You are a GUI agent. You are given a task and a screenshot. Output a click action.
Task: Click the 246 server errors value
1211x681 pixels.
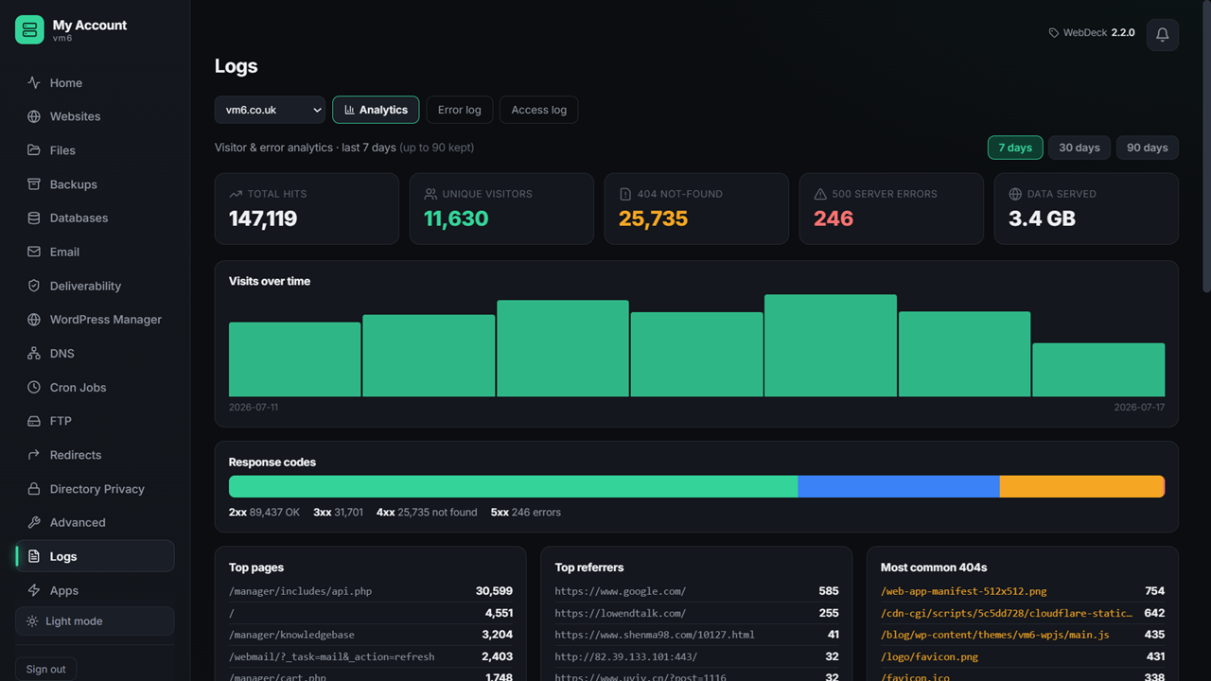[x=834, y=218]
